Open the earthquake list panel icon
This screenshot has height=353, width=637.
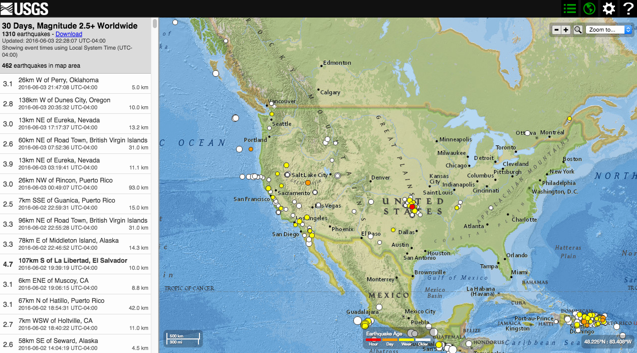(x=569, y=9)
